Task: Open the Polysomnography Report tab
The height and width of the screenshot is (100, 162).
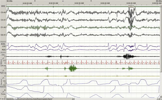Action: [x=45, y=99]
